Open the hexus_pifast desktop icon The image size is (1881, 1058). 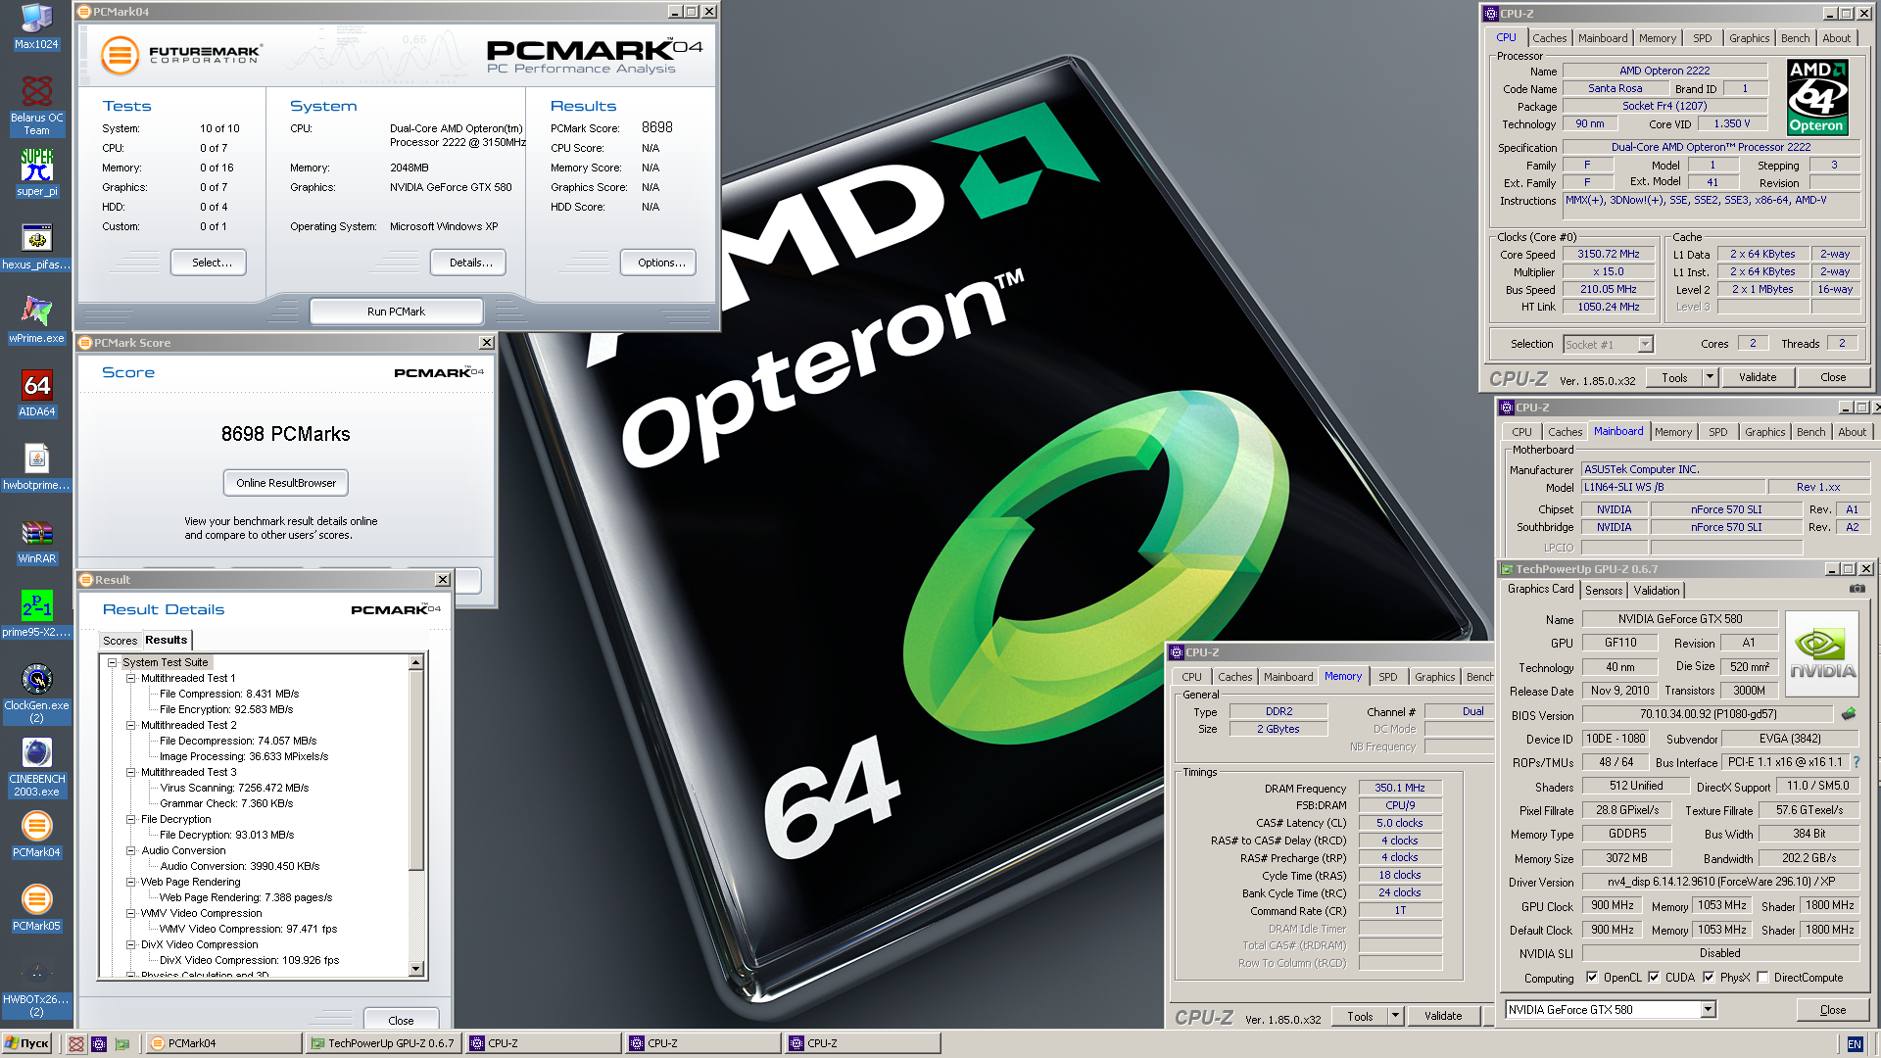(36, 246)
